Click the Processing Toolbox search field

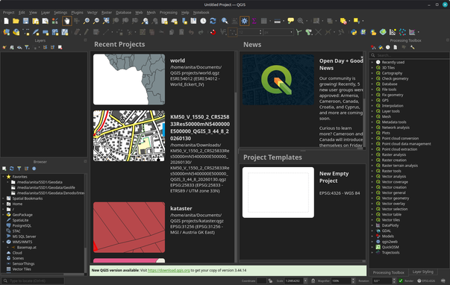[410, 55]
